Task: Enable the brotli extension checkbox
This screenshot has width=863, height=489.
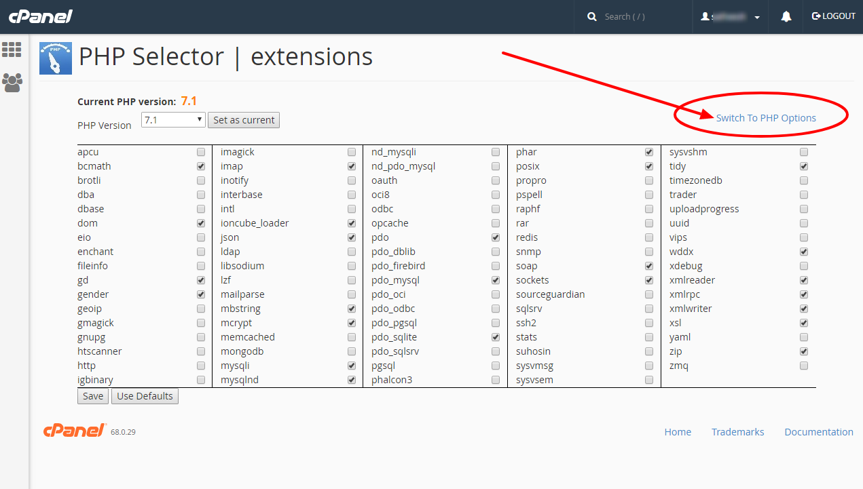Action: click(x=201, y=180)
